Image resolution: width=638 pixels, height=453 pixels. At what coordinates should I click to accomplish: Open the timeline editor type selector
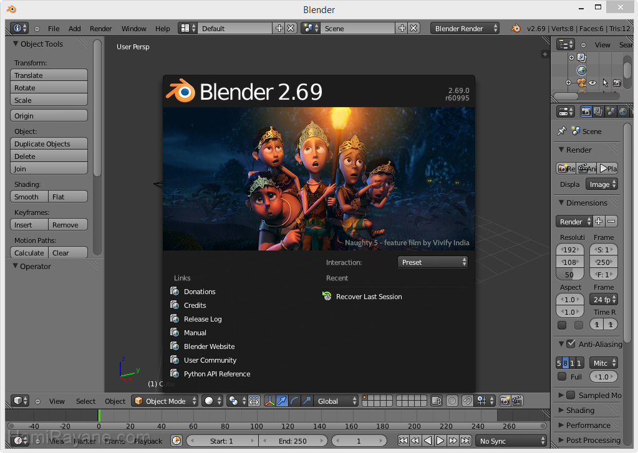pos(19,441)
